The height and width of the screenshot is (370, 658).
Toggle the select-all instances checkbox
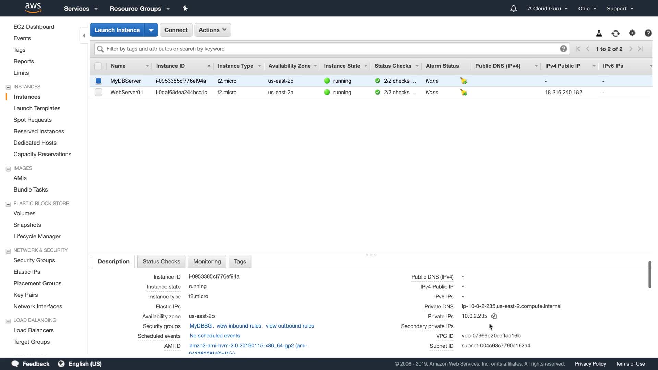click(98, 66)
